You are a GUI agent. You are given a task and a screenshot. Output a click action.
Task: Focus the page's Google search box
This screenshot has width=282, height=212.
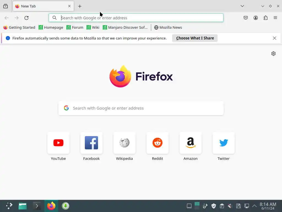(x=141, y=108)
